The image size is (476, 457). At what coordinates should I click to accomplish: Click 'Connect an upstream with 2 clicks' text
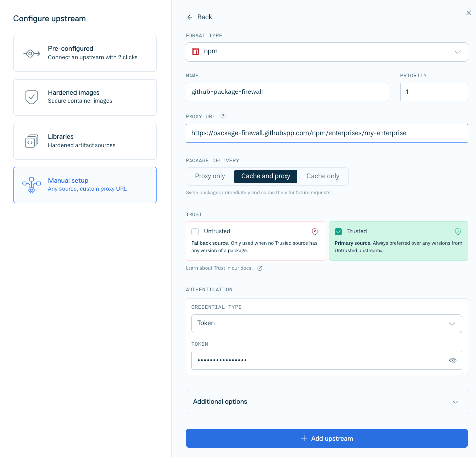coord(93,57)
